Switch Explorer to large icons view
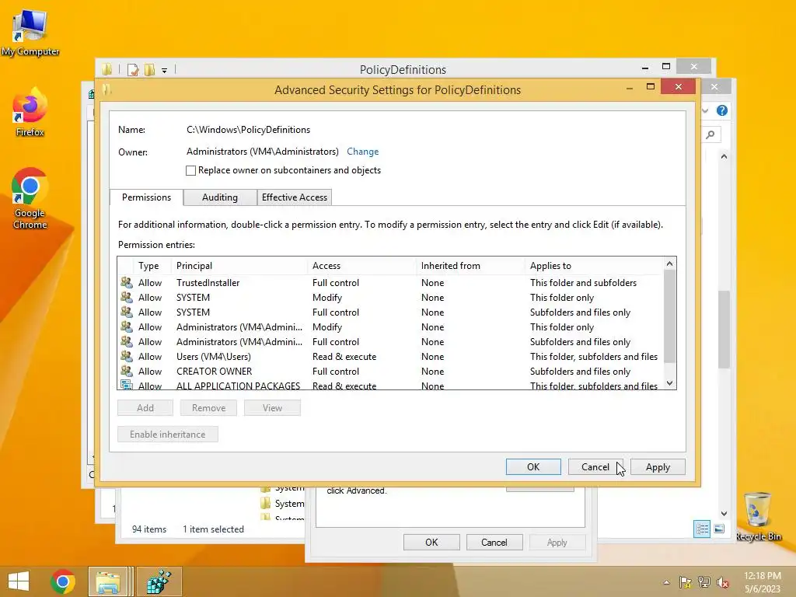The height and width of the screenshot is (597, 796). [x=719, y=529]
